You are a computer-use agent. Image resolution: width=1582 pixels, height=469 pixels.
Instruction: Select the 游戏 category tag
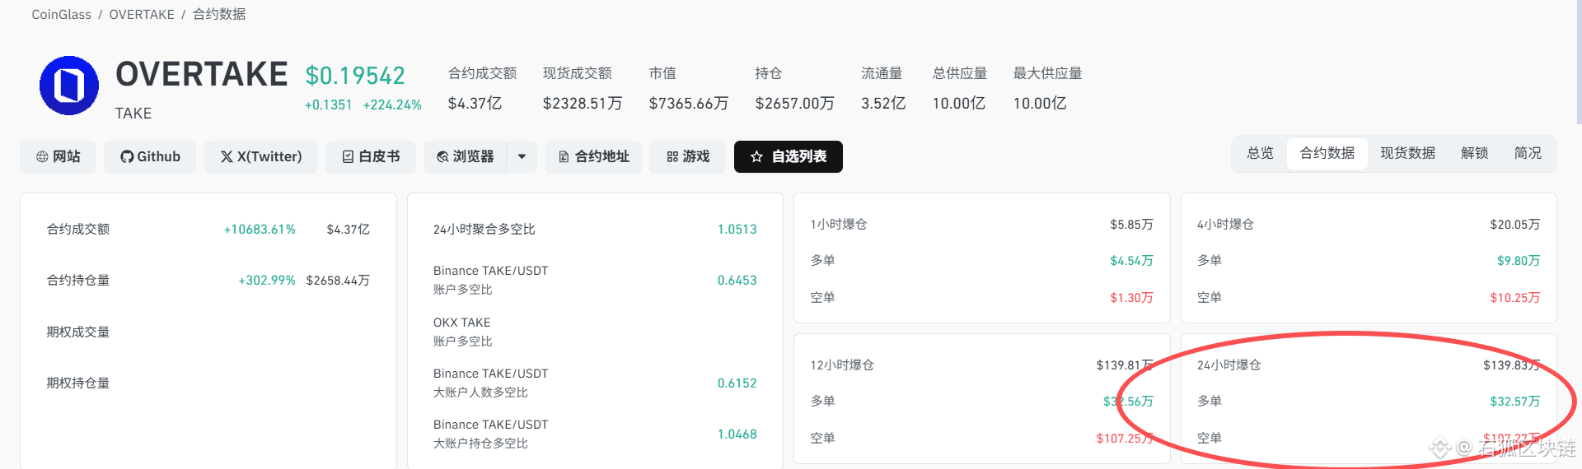click(x=688, y=156)
